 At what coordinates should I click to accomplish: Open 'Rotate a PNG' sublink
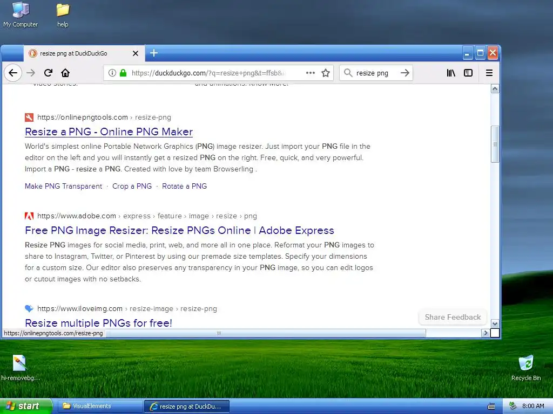tap(185, 186)
